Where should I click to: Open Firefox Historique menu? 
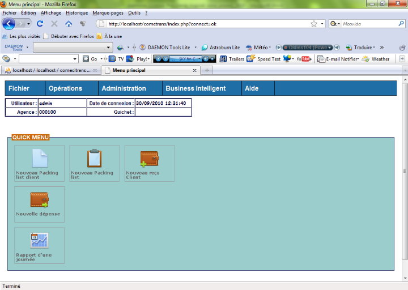[x=76, y=13]
